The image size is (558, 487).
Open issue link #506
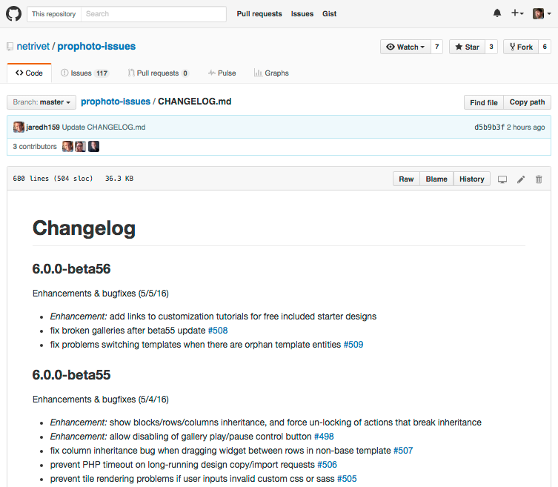pyautogui.click(x=327, y=465)
